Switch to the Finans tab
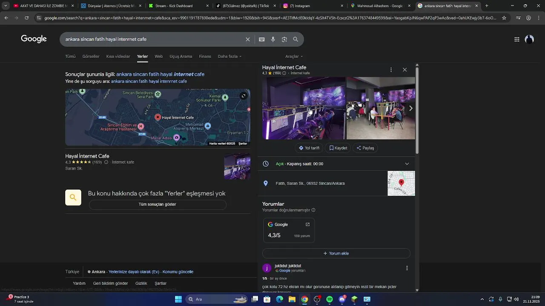Screen dimensions: 545x306 point(205,57)
